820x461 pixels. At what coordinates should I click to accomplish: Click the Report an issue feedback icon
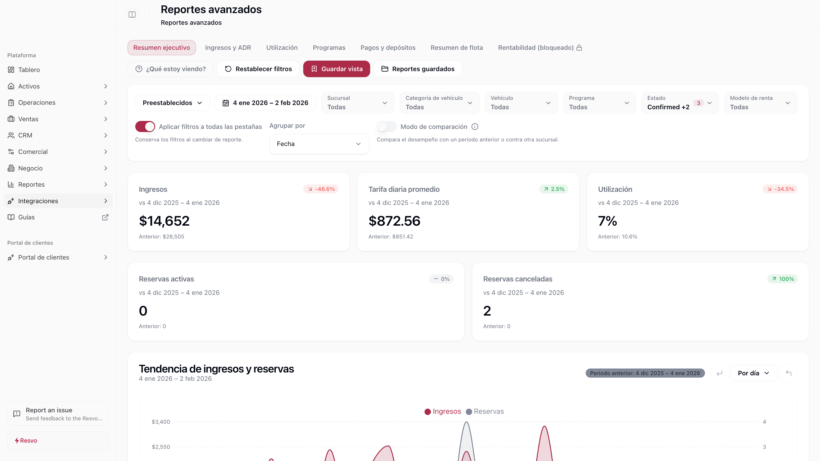pos(17,413)
